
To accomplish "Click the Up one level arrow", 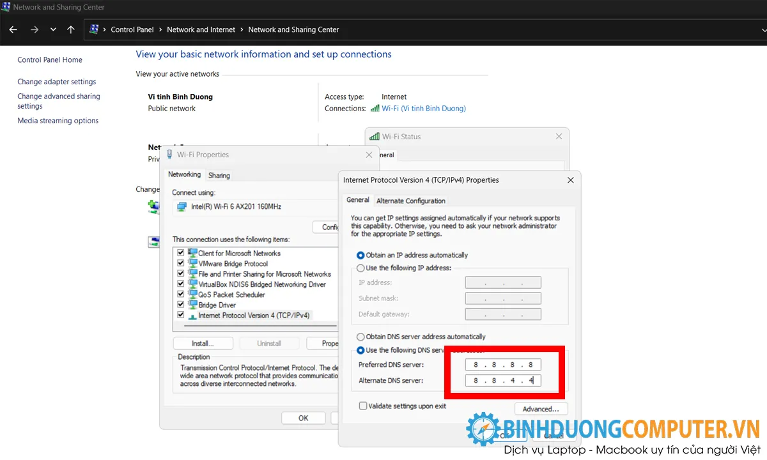I will [x=71, y=29].
